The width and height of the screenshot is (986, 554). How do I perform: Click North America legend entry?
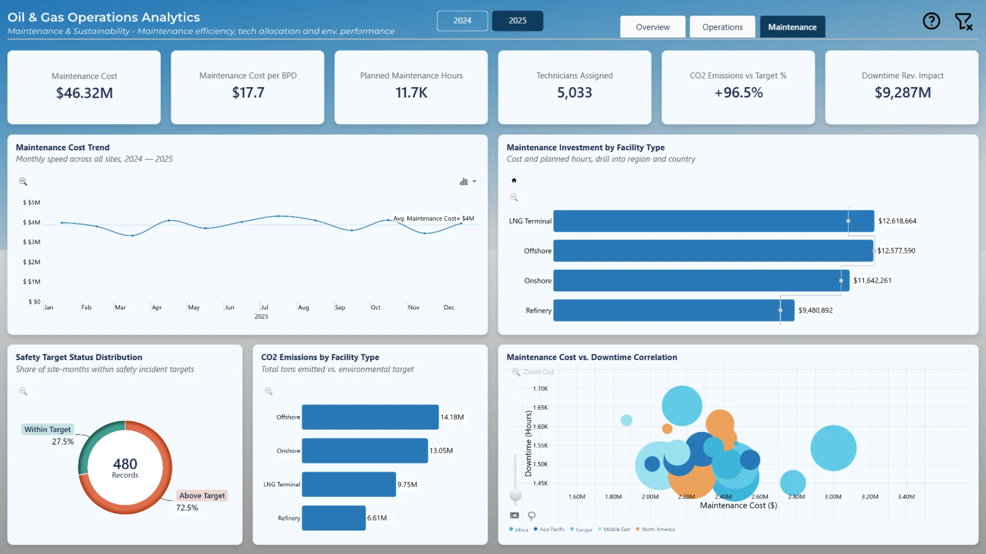[x=655, y=529]
